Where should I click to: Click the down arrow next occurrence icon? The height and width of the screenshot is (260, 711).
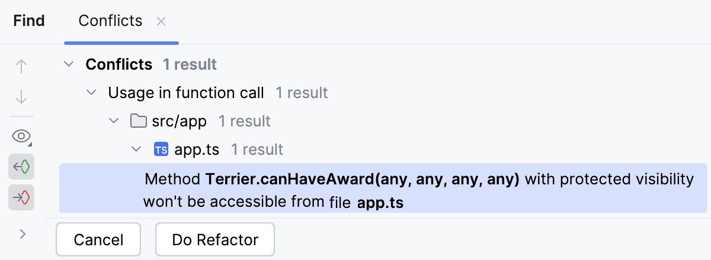click(x=21, y=96)
